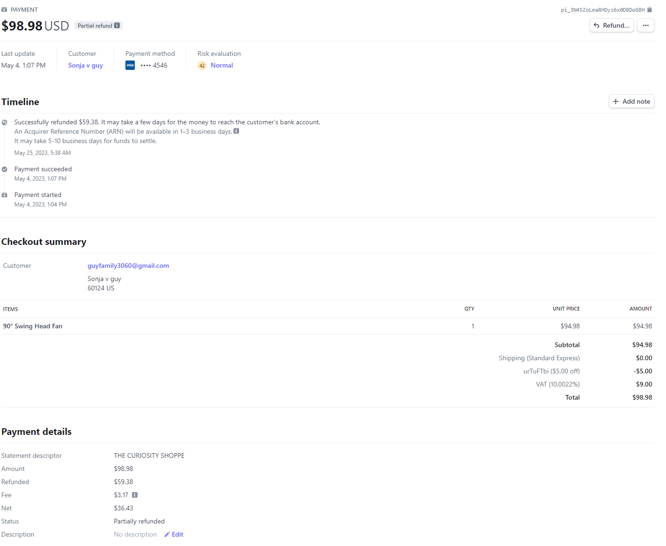This screenshot has width=666, height=546.
Task: Click the risk score 42 badge
Action: [202, 66]
